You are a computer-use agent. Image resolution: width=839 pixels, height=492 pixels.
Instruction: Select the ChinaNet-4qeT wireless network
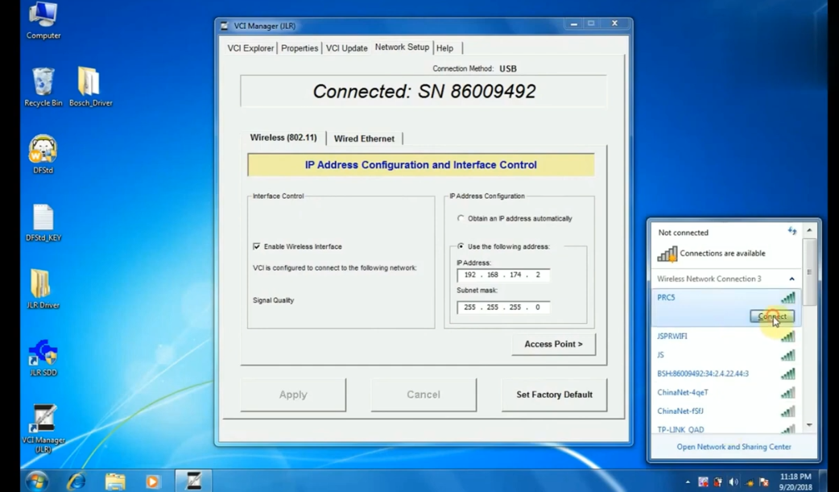726,392
